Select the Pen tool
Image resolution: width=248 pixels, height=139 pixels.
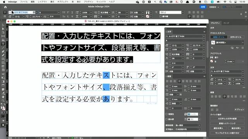[3, 51]
